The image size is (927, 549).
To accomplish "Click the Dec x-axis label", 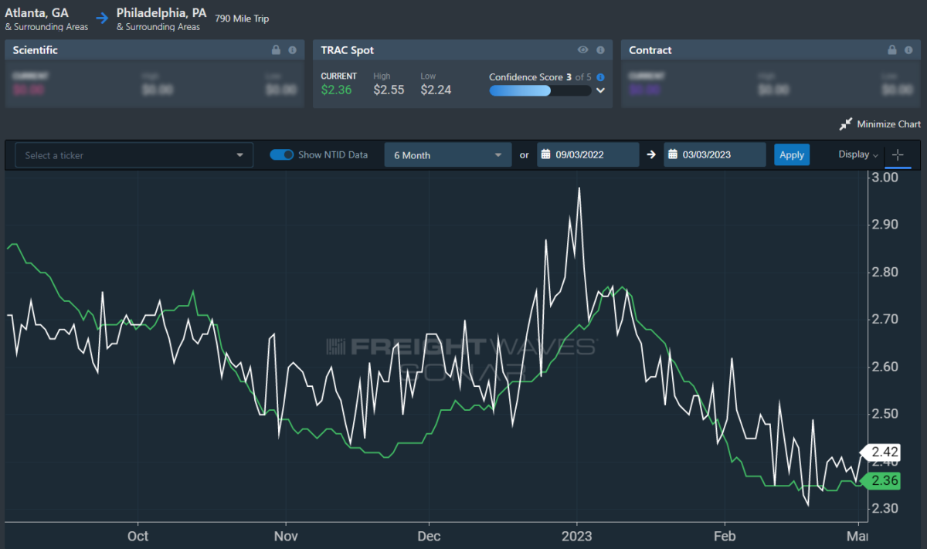I will pyautogui.click(x=429, y=535).
